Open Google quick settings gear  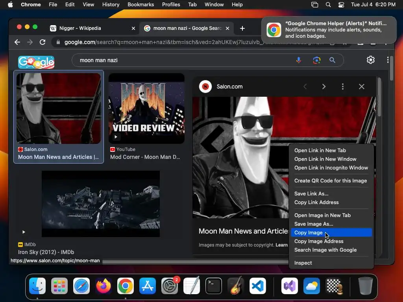[370, 60]
